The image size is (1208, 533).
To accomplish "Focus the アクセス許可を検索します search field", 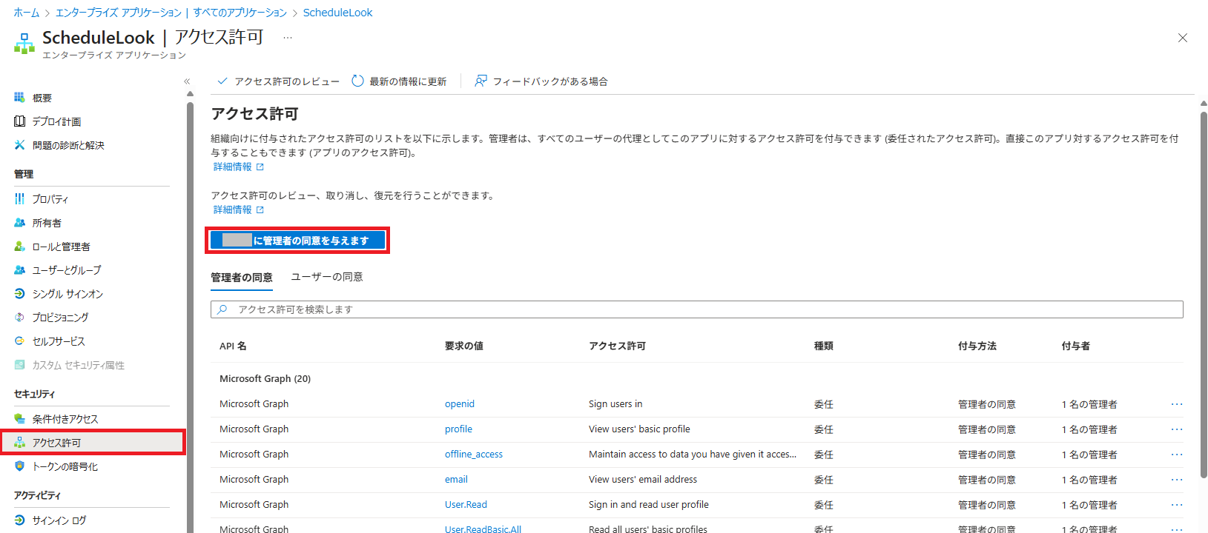I will (x=697, y=309).
